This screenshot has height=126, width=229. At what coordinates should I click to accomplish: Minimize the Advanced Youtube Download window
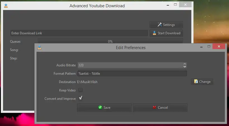point(168,5)
